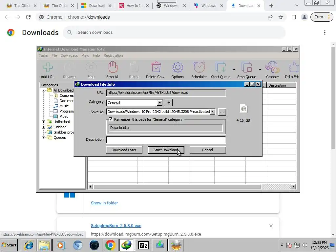Open the Tasks menu in IDM
This screenshot has width=336, height=252.
pyautogui.click(x=43, y=55)
